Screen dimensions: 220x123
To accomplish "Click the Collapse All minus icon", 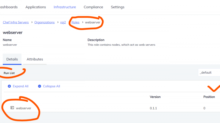I will pyautogui.click(x=40, y=86).
